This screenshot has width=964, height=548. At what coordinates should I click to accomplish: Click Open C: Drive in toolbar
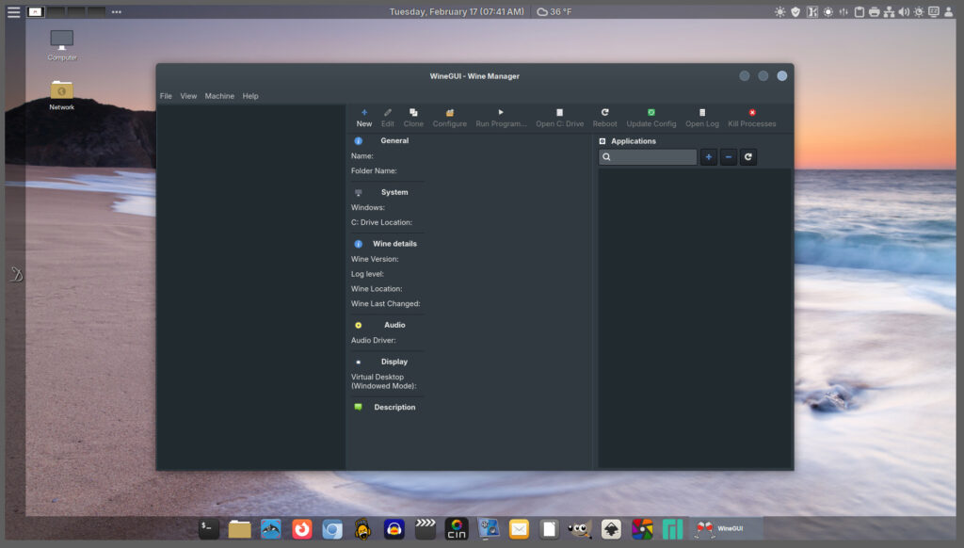560,118
